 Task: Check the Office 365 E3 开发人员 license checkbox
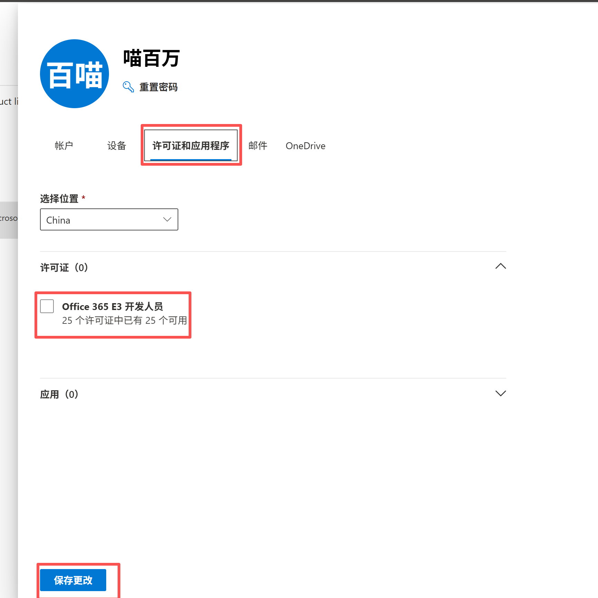47,306
